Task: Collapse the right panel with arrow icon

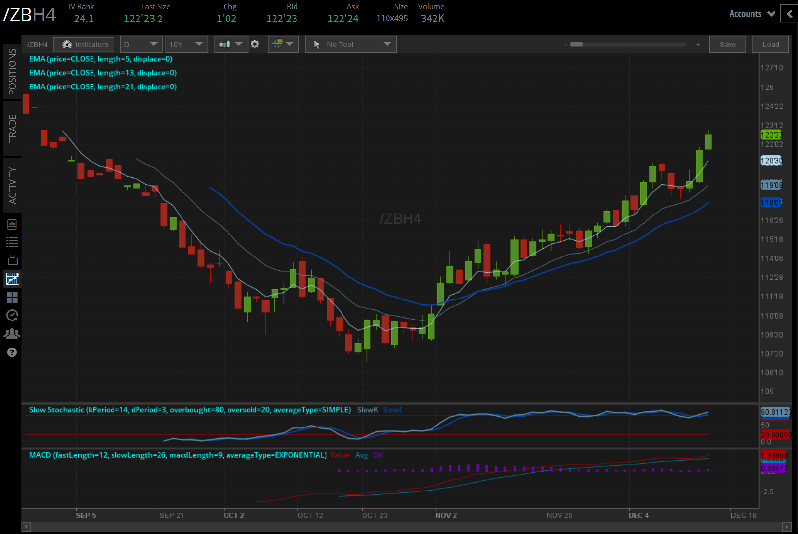Action: pyautogui.click(x=789, y=14)
